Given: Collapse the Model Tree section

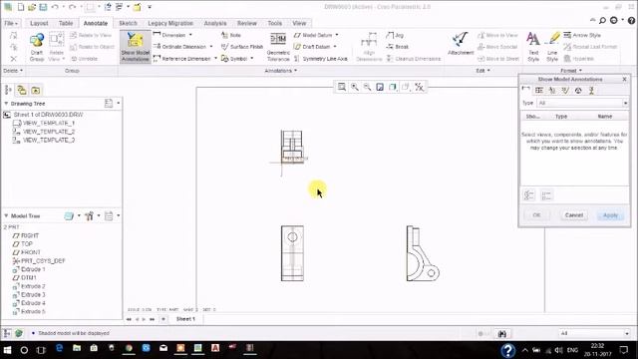Looking at the screenshot, I should (x=6, y=215).
